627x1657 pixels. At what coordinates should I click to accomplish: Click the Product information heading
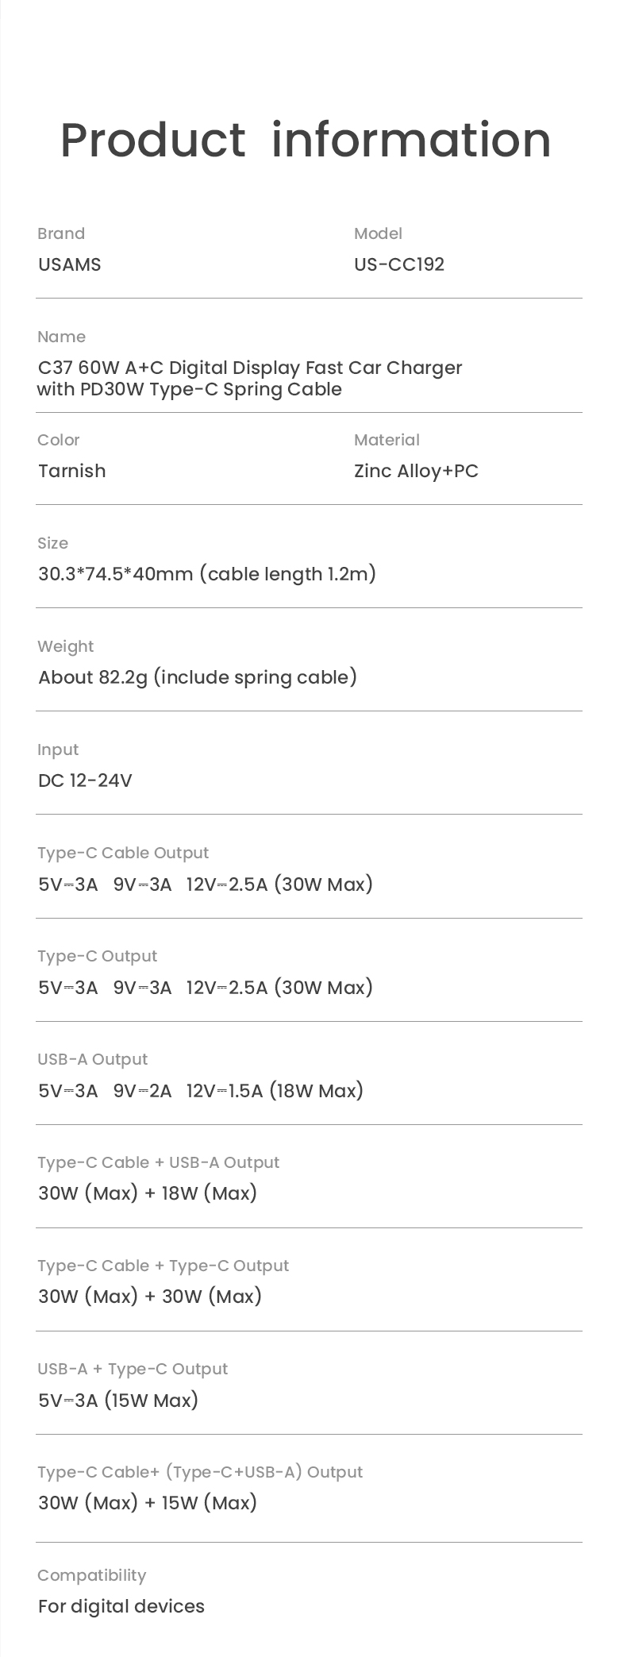tap(306, 141)
